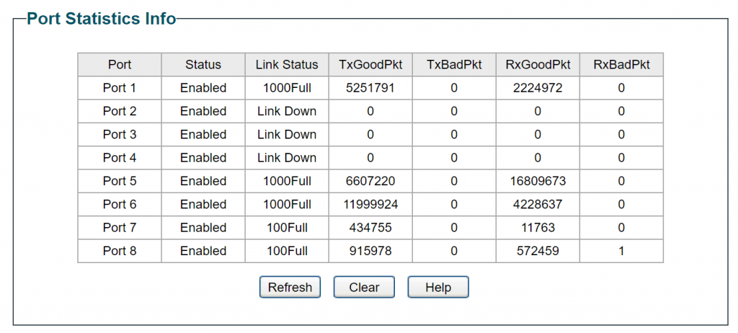The height and width of the screenshot is (333, 738).
Task: Click the RxBadPkt column header
Action: tap(621, 64)
